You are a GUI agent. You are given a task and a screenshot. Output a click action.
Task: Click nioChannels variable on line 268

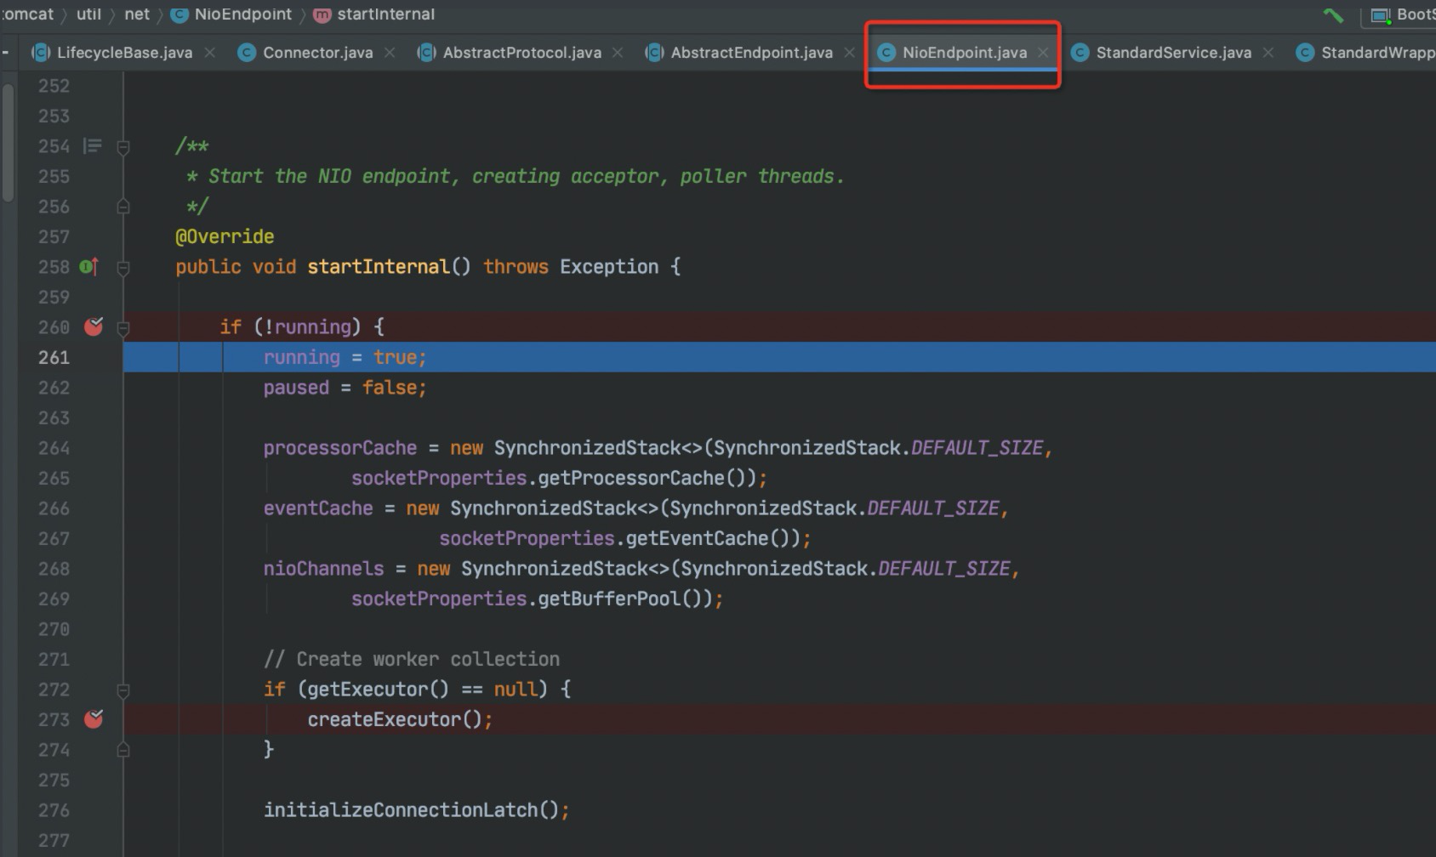(323, 569)
